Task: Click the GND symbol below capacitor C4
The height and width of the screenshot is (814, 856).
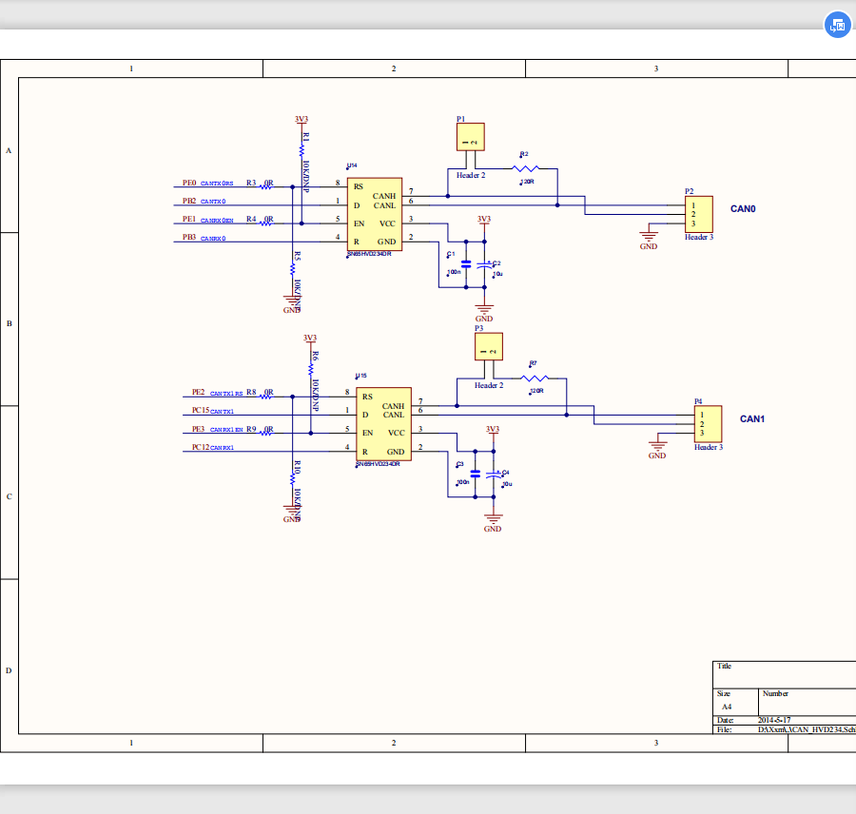Action: point(493,522)
